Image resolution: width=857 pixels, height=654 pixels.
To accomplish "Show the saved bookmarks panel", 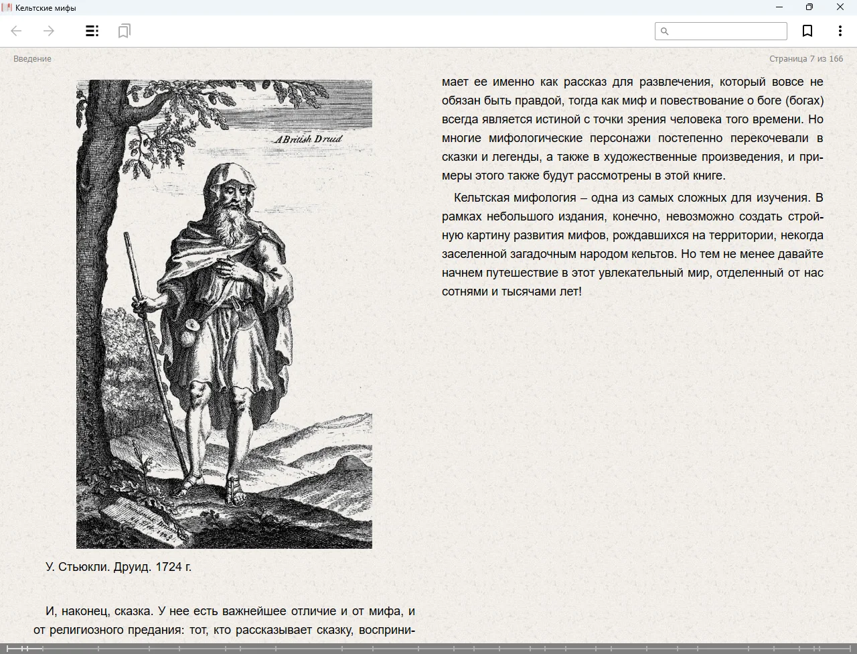I will point(124,31).
